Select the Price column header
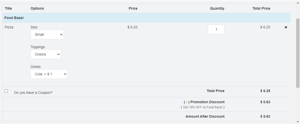This screenshot has height=124, width=300. click(x=133, y=8)
